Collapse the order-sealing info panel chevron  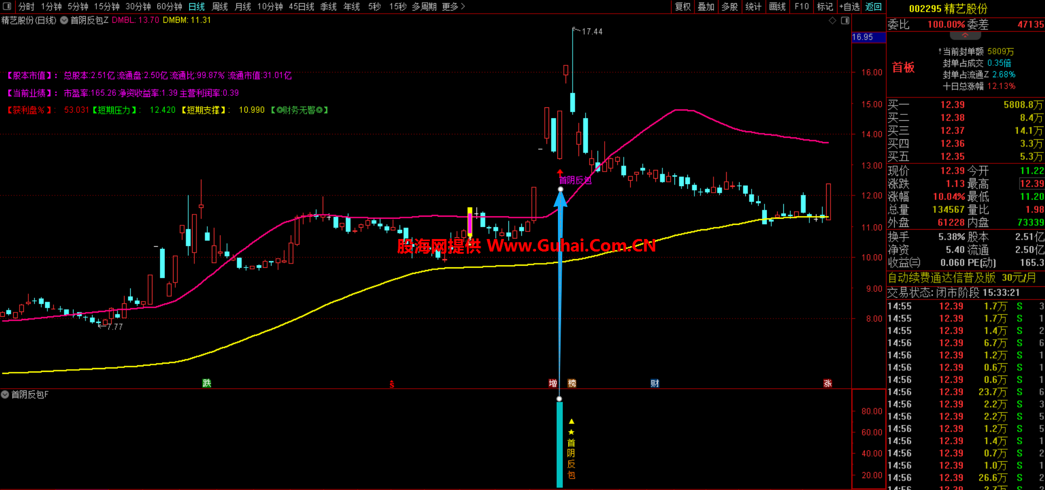coord(965,35)
